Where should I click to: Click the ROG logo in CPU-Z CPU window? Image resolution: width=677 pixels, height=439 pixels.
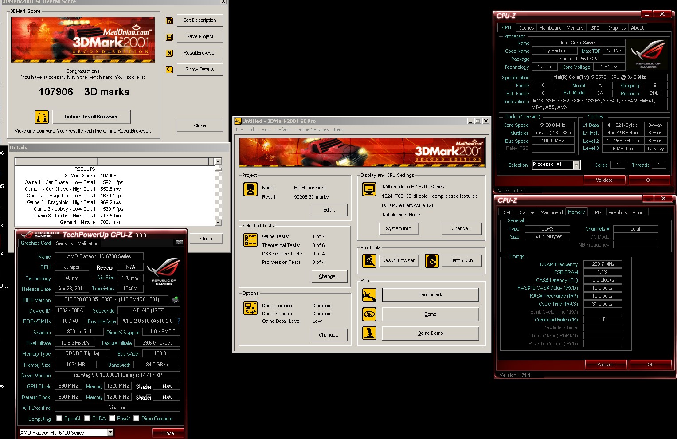648,54
